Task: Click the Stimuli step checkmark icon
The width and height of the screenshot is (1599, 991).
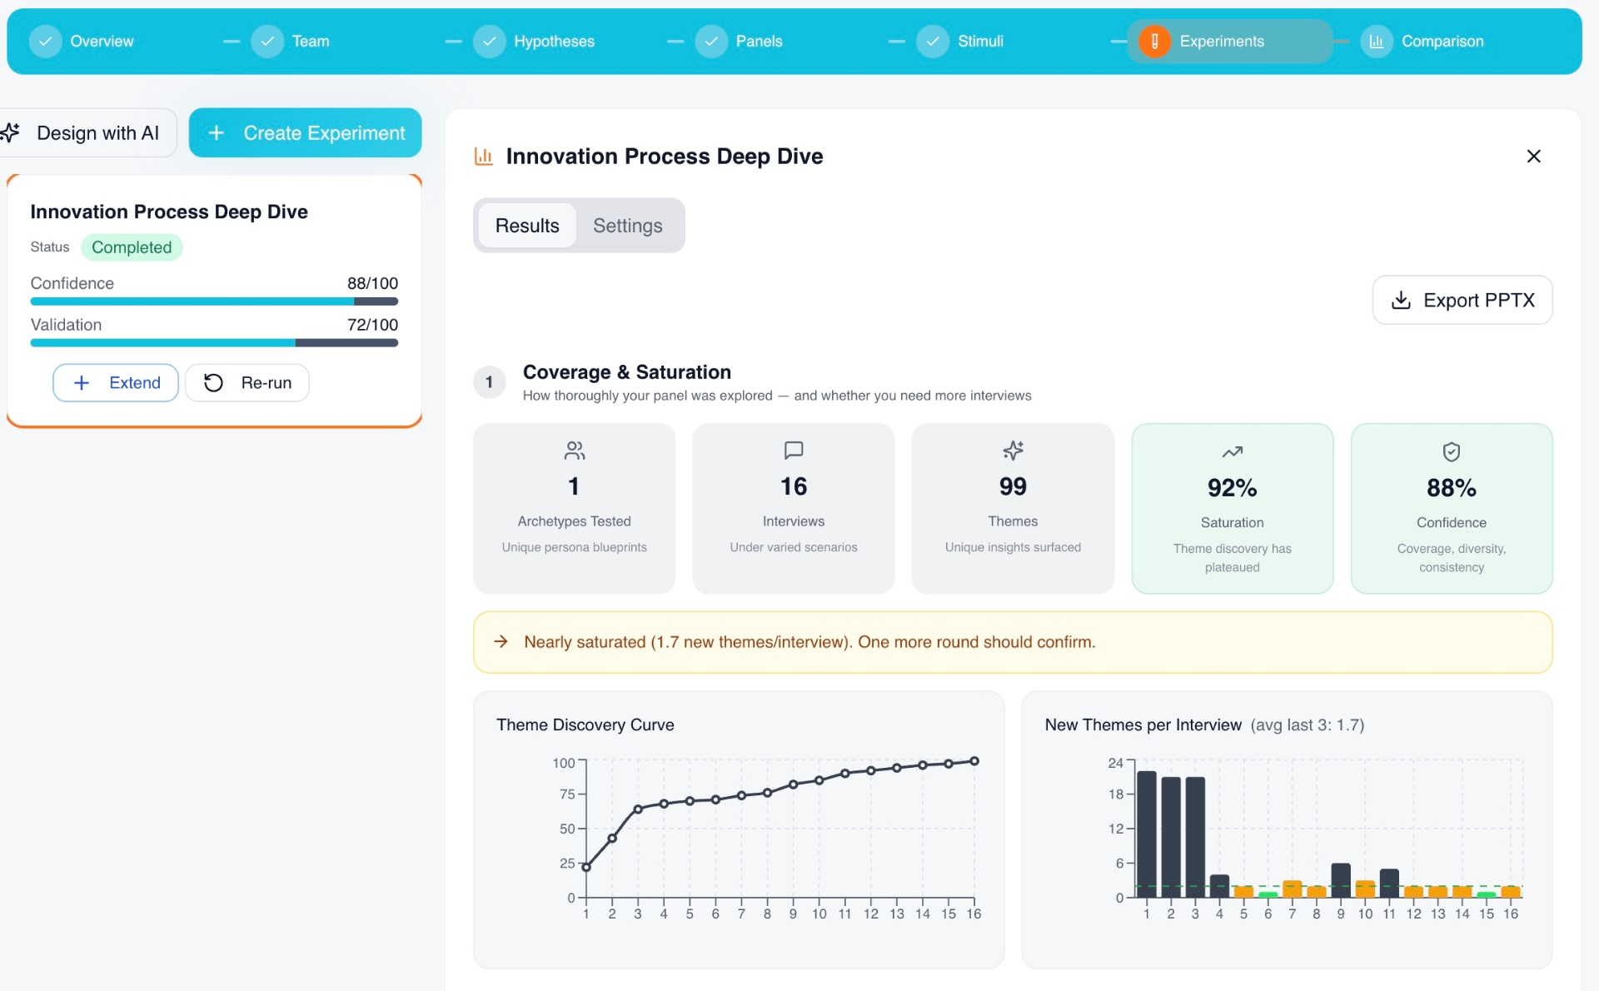Action: 933,41
